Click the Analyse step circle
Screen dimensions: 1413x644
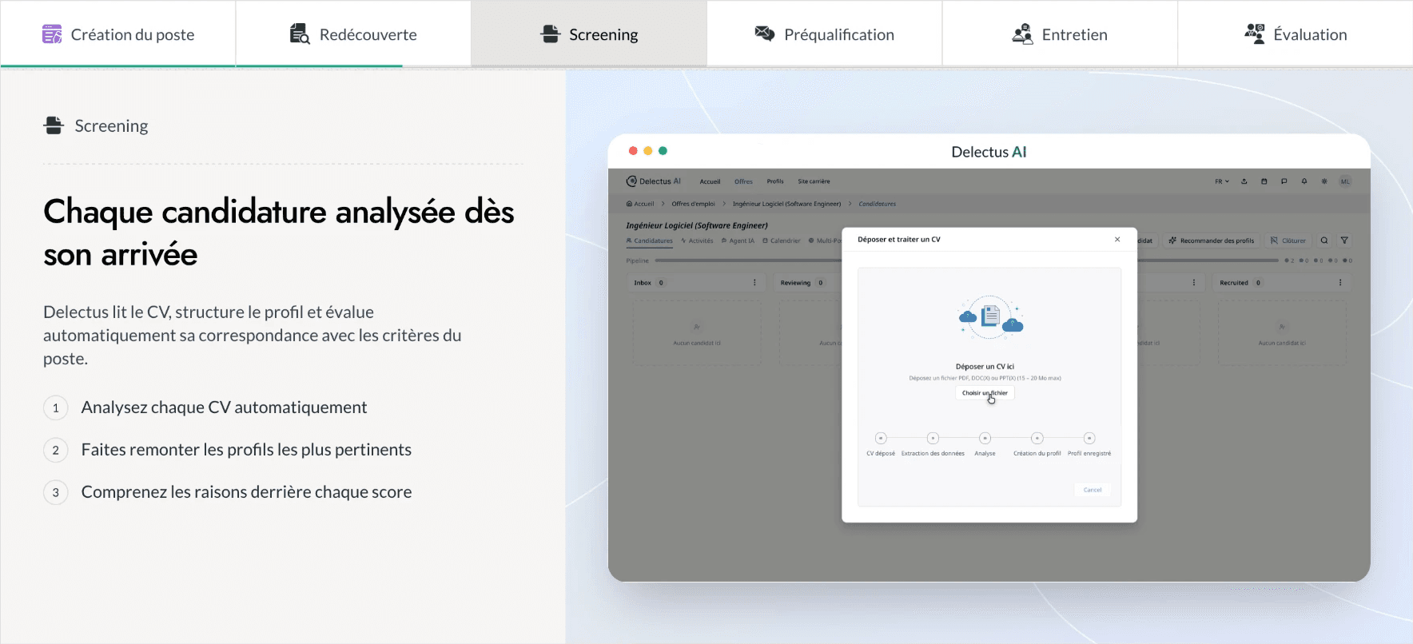coord(985,438)
